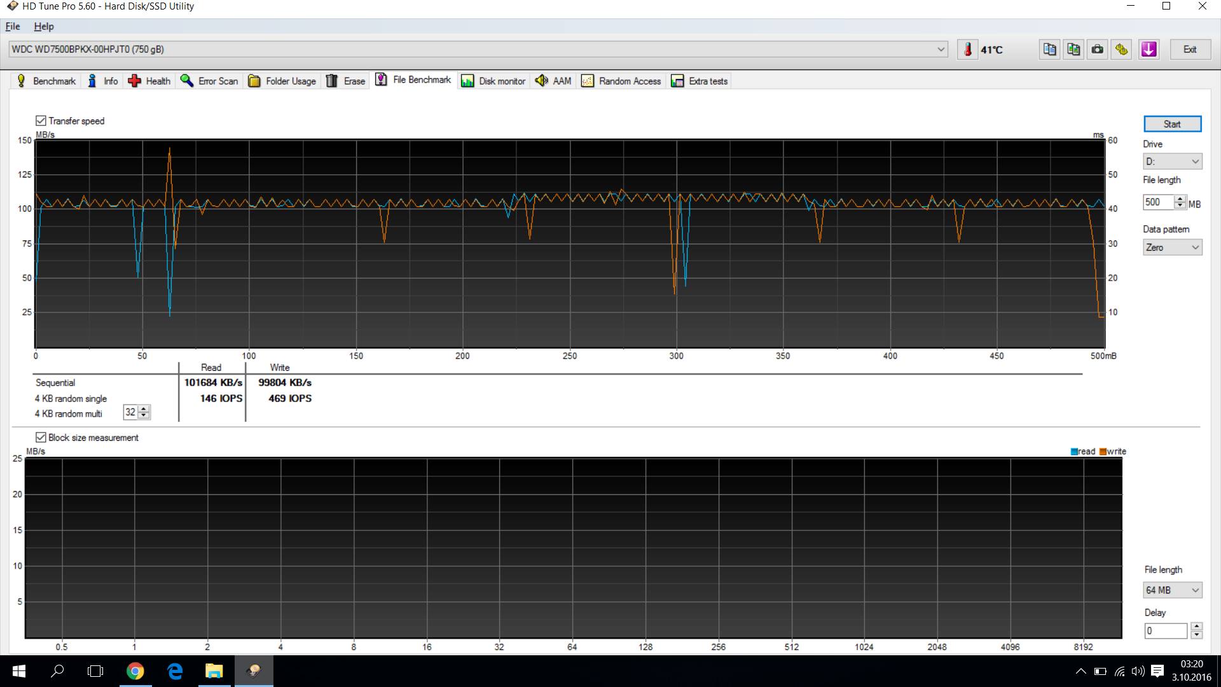The width and height of the screenshot is (1221, 687).
Task: Decrease the 4 KB random multi value
Action: [144, 416]
